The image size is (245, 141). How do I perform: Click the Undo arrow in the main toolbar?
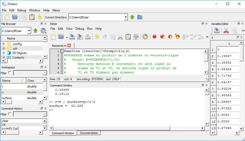point(39,17)
